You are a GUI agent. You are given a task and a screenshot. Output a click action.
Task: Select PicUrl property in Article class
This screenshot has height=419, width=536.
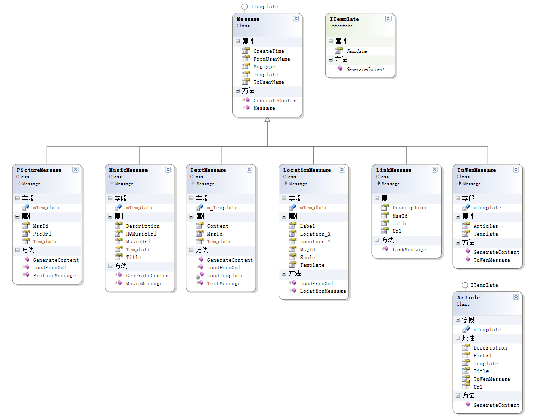coord(482,355)
